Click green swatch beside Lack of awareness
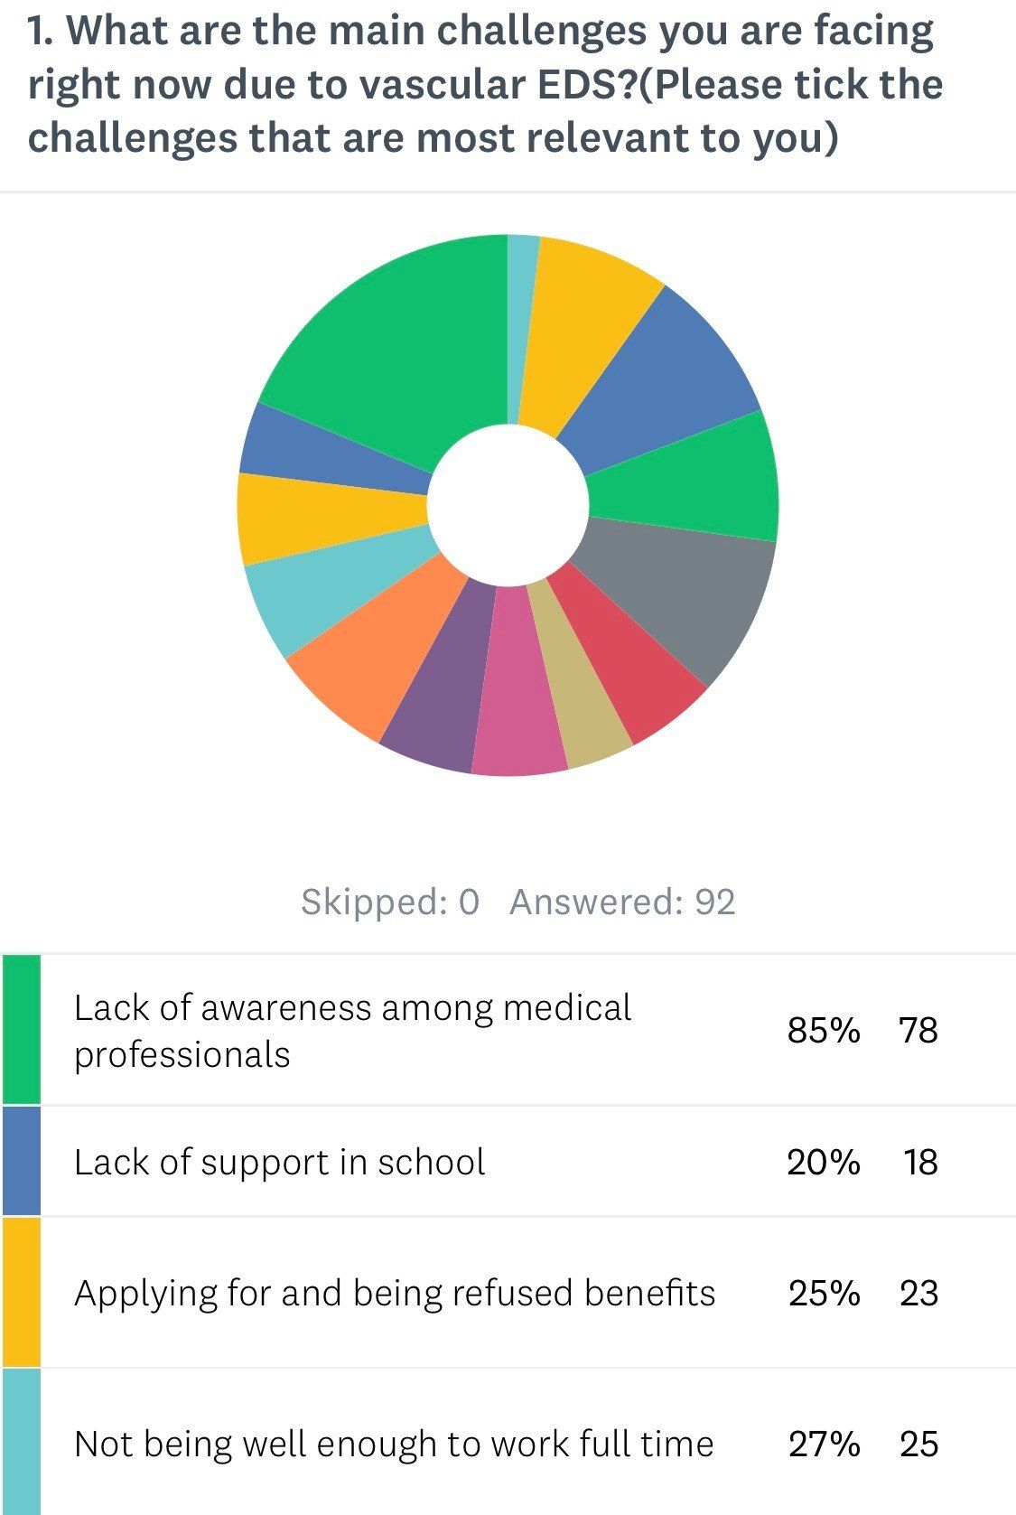Screen dimensions: 1016x1515 coord(21,1030)
